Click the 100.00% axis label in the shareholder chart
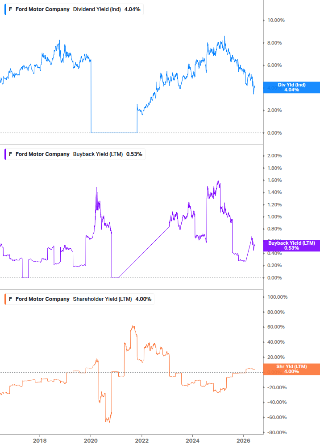320x448 pixels. click(x=278, y=297)
